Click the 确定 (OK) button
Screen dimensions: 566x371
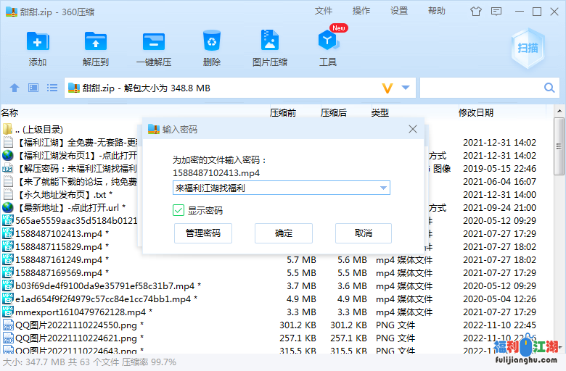click(x=284, y=233)
